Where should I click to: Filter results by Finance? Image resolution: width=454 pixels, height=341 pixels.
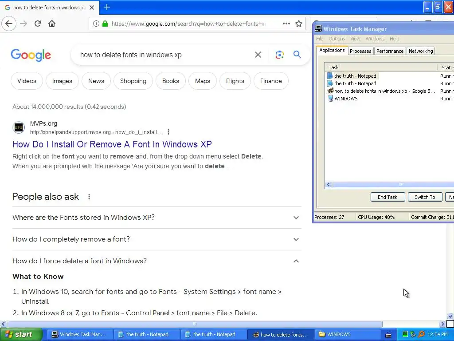point(271,81)
